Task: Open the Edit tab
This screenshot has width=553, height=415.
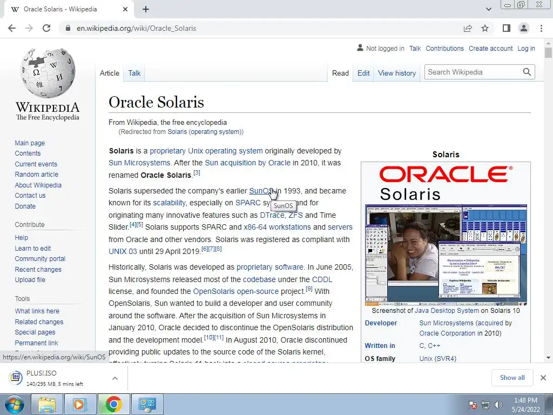Action: pyautogui.click(x=363, y=73)
